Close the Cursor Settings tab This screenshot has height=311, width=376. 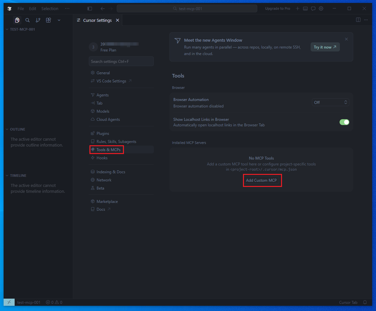click(x=117, y=20)
